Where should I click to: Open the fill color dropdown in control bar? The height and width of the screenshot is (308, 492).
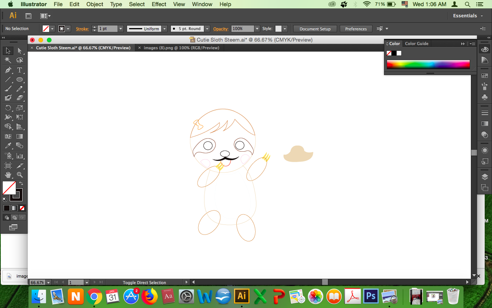click(52, 29)
